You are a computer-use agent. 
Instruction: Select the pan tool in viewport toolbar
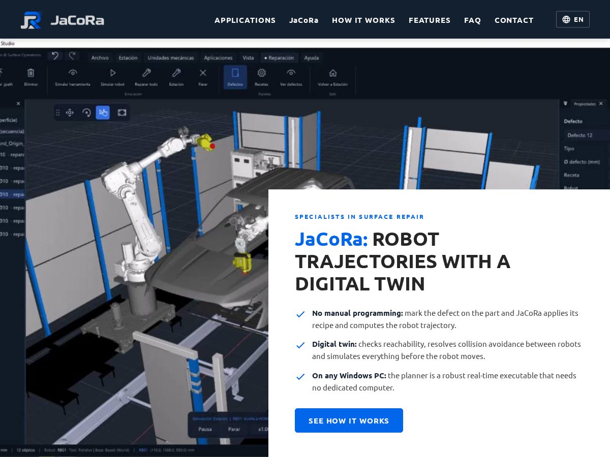point(70,113)
